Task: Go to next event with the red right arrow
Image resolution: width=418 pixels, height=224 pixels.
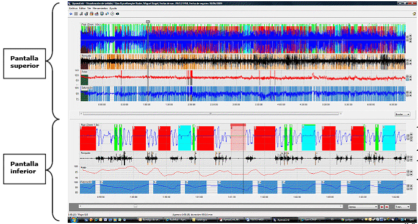Action: 387,207
